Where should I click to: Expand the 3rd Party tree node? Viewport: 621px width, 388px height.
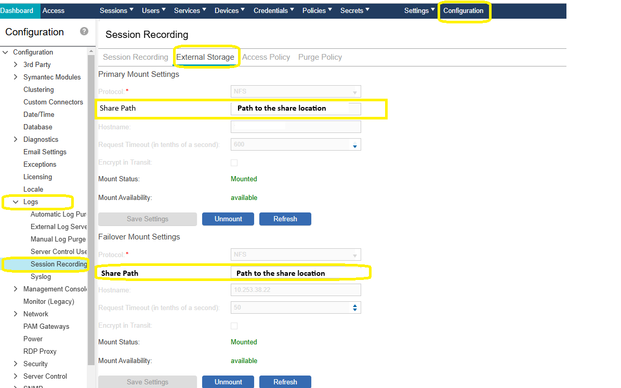16,64
